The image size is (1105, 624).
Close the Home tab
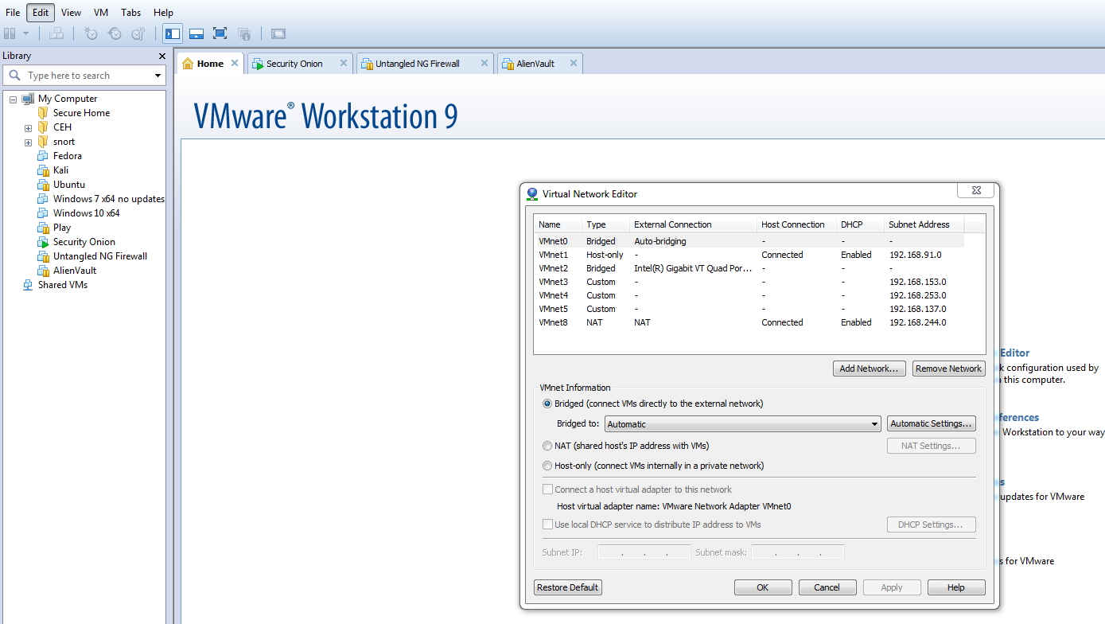(x=235, y=63)
